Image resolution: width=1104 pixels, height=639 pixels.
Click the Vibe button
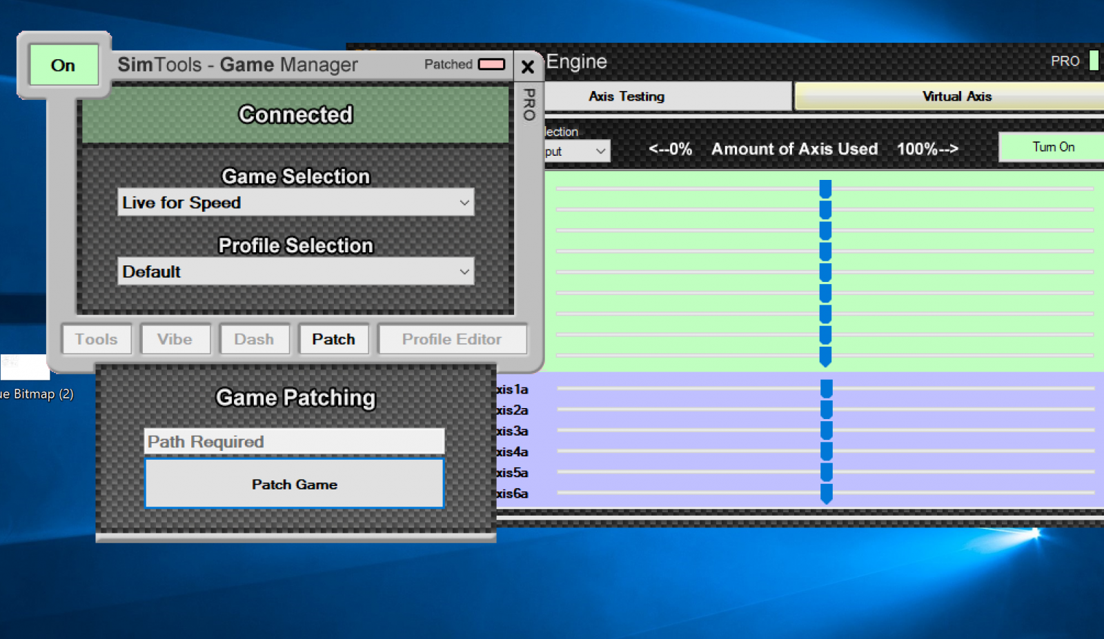(175, 339)
